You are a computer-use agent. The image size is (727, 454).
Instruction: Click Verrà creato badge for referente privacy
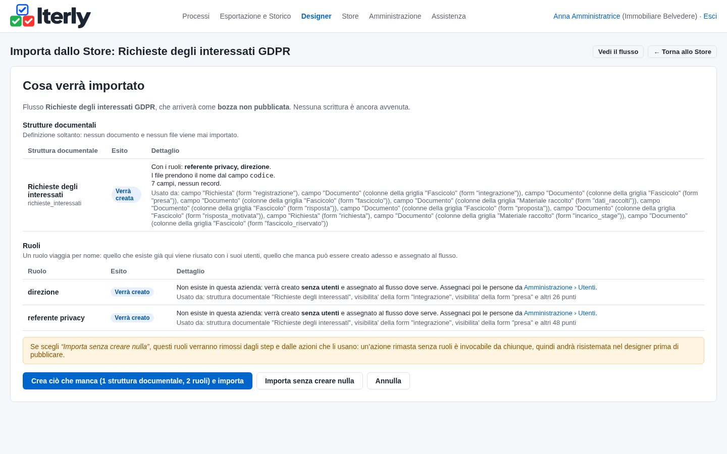tap(132, 318)
